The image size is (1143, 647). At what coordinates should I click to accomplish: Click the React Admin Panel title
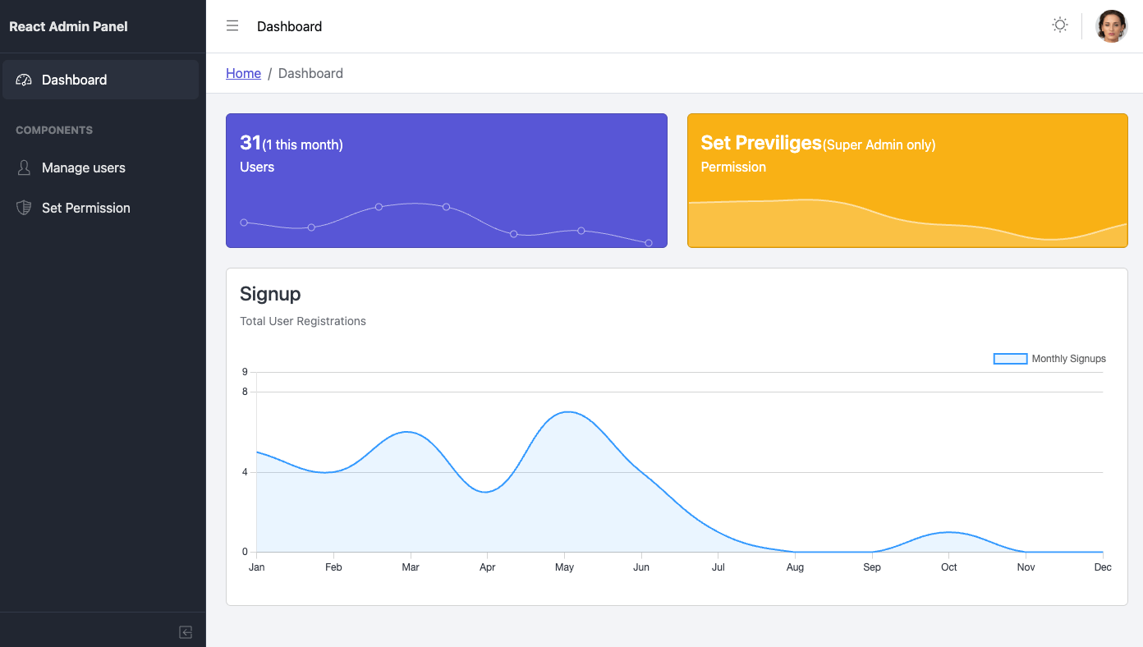67,26
